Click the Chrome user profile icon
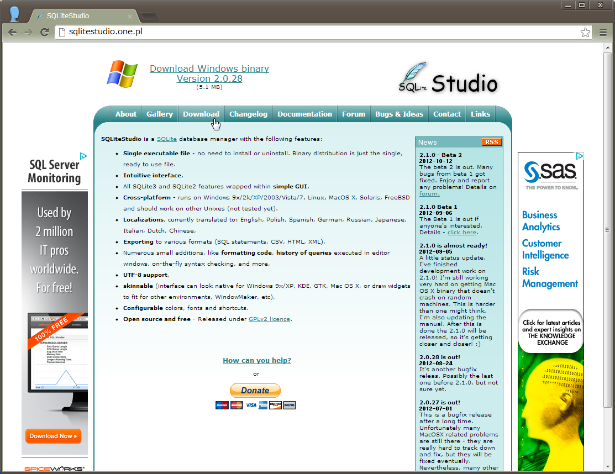The width and height of the screenshot is (615, 474). point(14,14)
